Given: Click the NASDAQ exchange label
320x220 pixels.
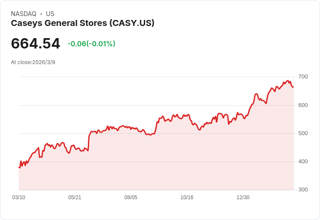Looking at the screenshot, I should tap(23, 14).
